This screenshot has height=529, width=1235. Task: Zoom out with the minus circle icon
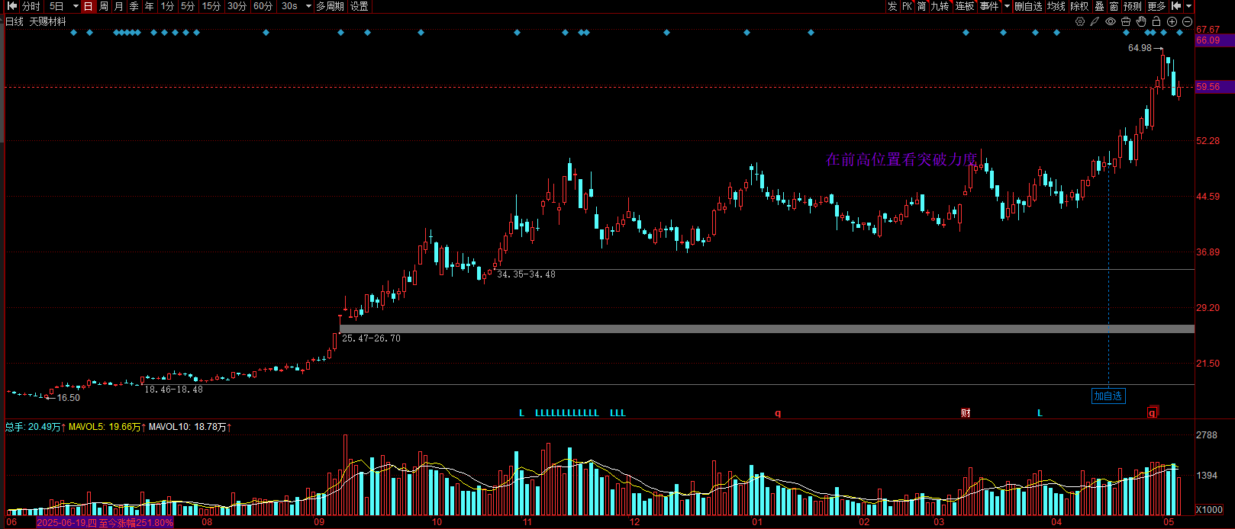click(x=1187, y=21)
